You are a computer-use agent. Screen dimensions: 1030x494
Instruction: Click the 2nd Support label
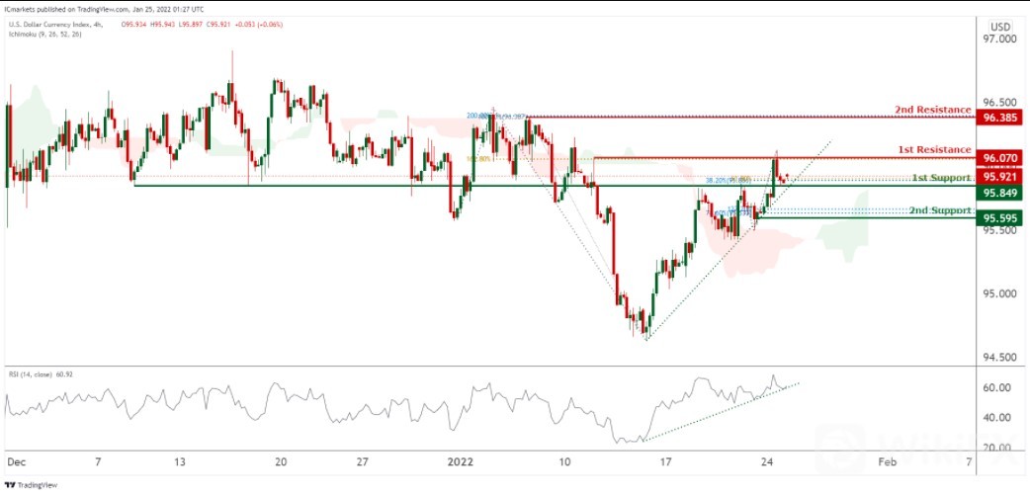[x=939, y=210]
